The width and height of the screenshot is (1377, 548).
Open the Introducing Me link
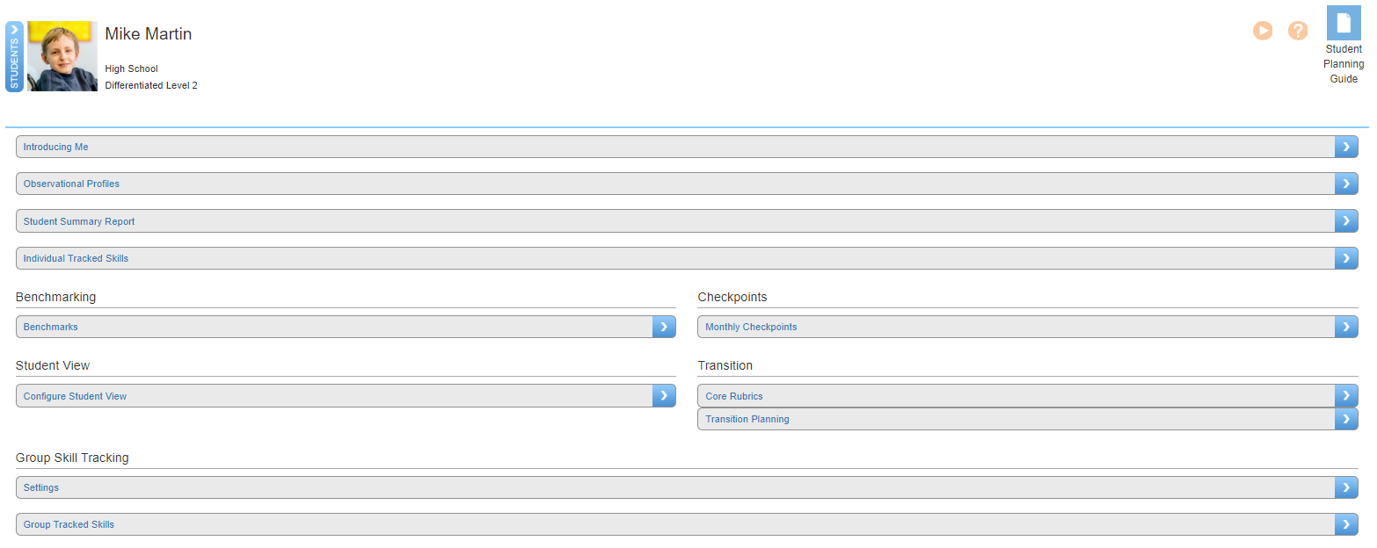tap(56, 147)
